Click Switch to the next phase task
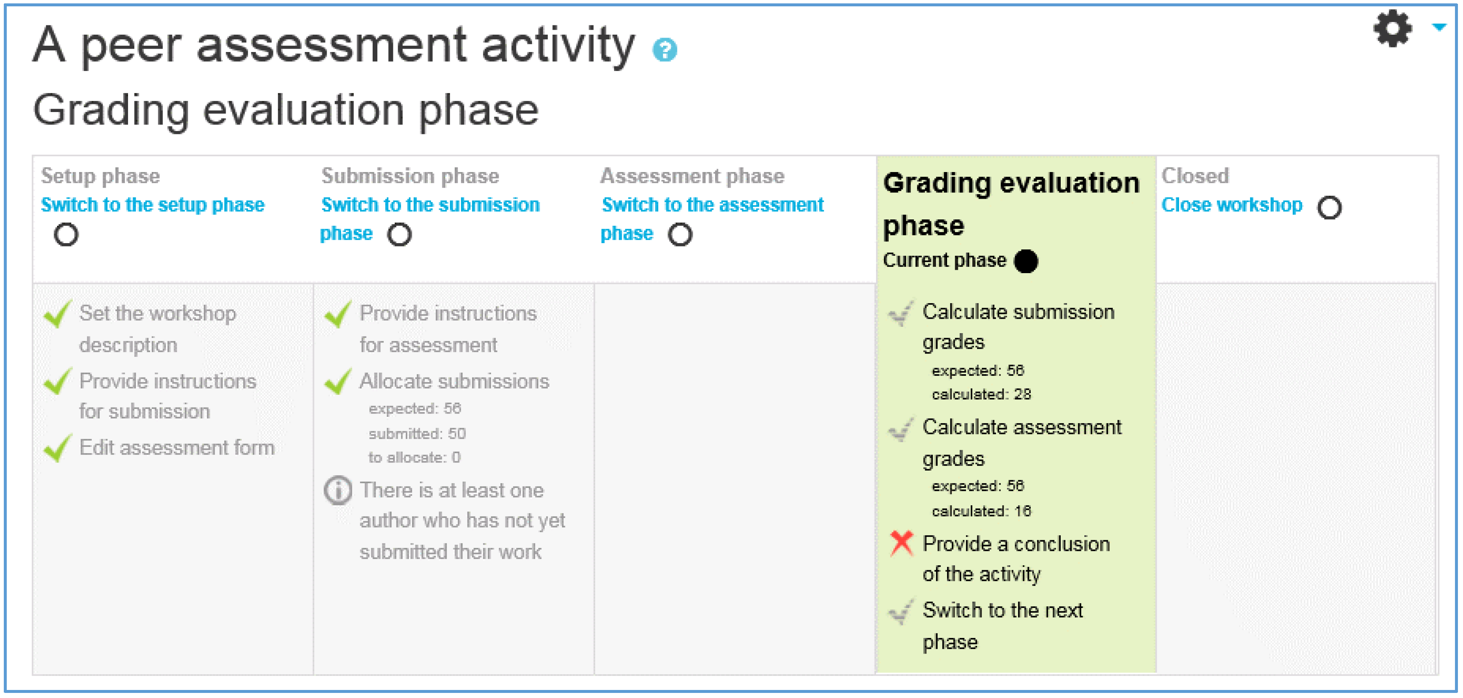 pos(1002,626)
